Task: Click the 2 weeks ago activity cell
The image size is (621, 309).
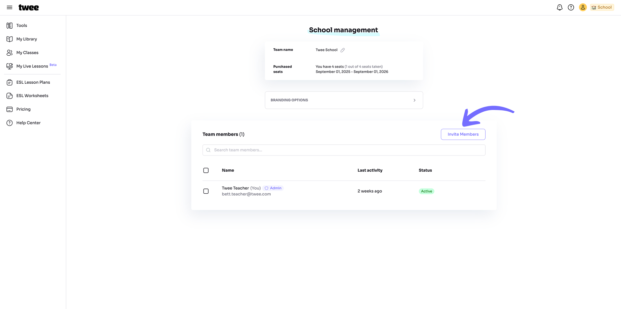Action: point(370,191)
